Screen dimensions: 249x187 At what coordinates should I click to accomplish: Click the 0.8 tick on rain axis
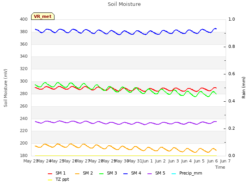click(231, 47)
